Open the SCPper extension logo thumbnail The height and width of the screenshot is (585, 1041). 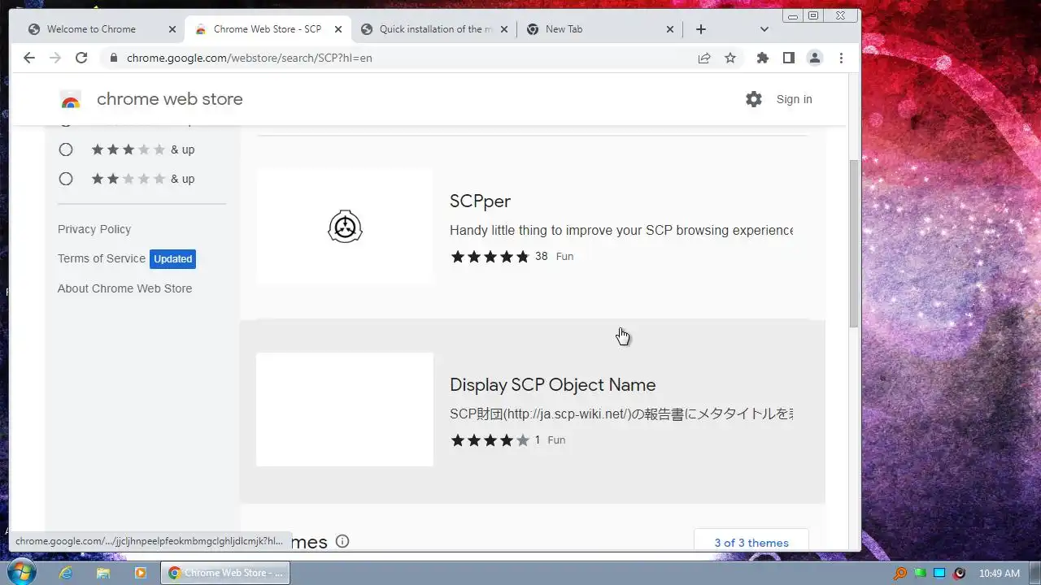tap(345, 227)
